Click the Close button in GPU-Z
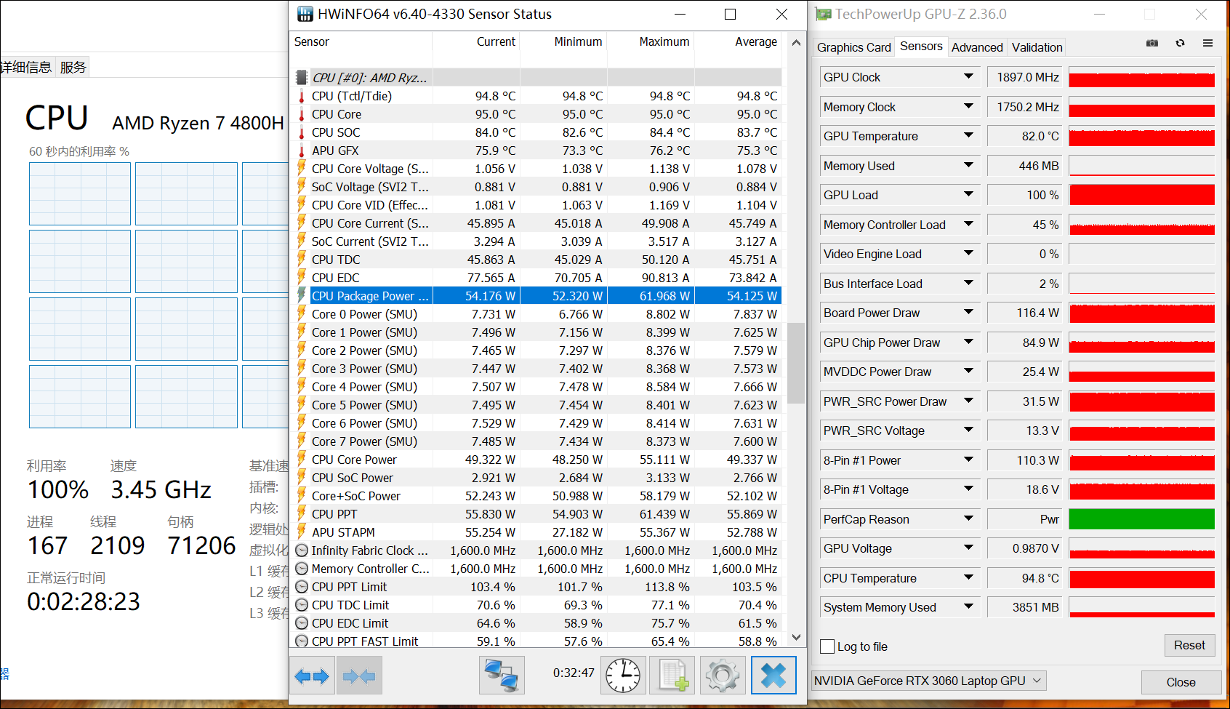The width and height of the screenshot is (1230, 709). click(x=1181, y=682)
